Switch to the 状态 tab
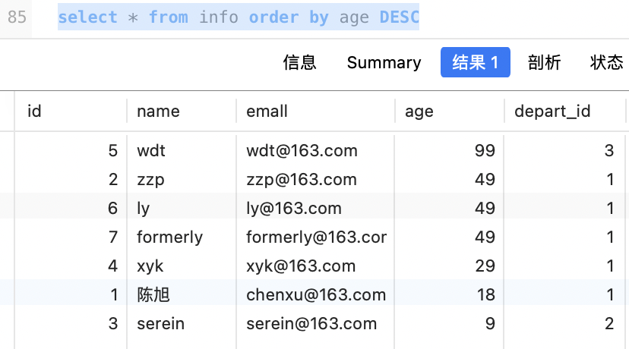The height and width of the screenshot is (349, 629). coord(606,63)
